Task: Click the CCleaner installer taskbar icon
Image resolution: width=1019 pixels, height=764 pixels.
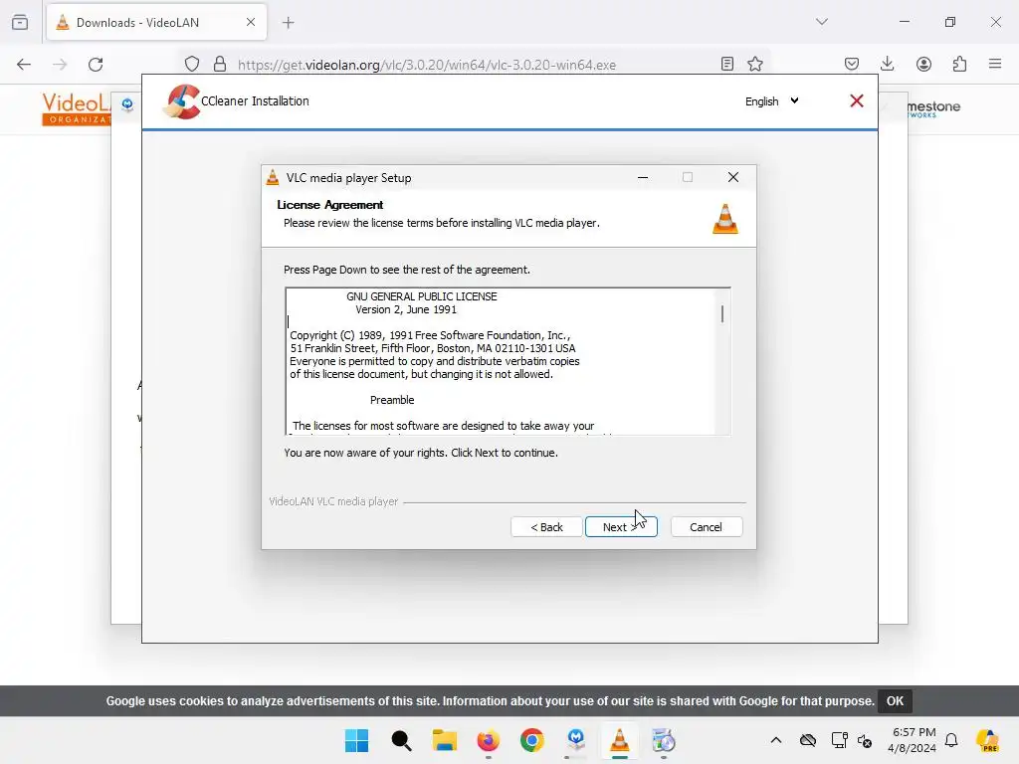Action: click(664, 740)
